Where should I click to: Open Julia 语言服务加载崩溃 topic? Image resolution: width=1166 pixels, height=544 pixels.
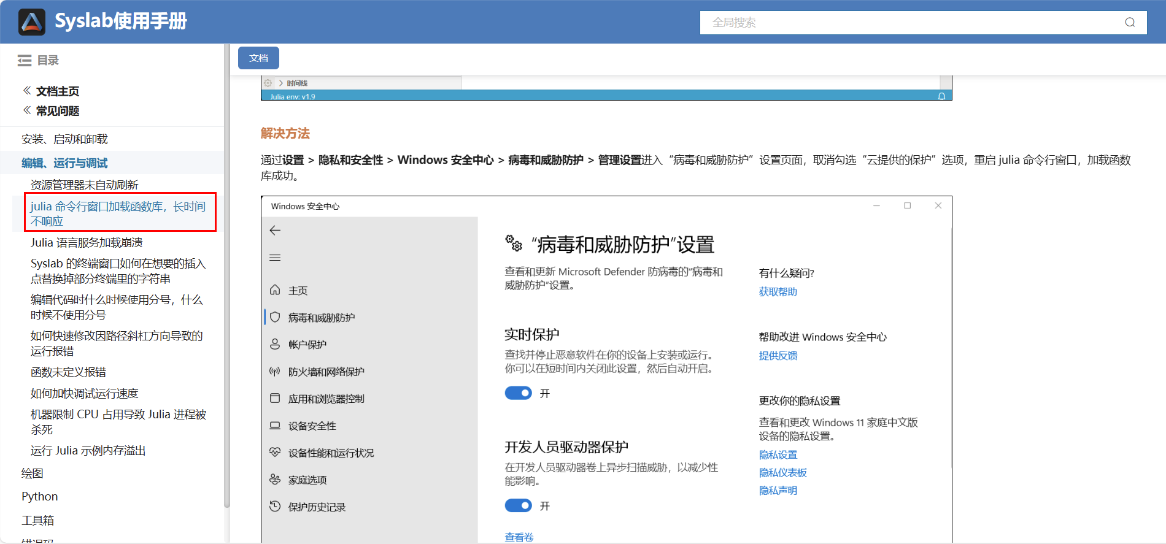click(87, 243)
